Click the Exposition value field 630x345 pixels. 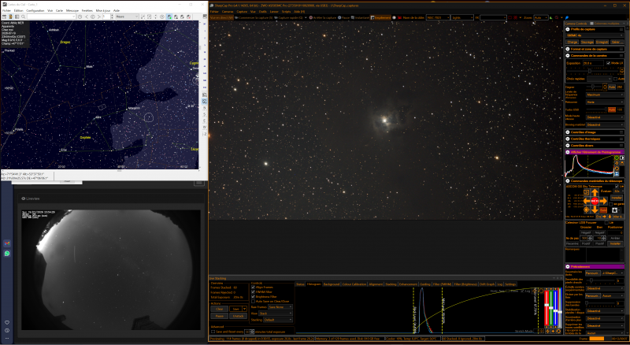click(594, 63)
